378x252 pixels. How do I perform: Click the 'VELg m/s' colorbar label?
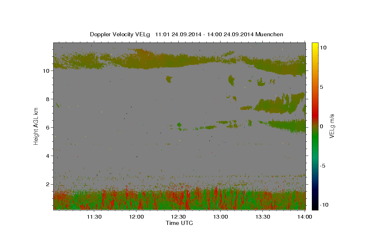click(332, 126)
